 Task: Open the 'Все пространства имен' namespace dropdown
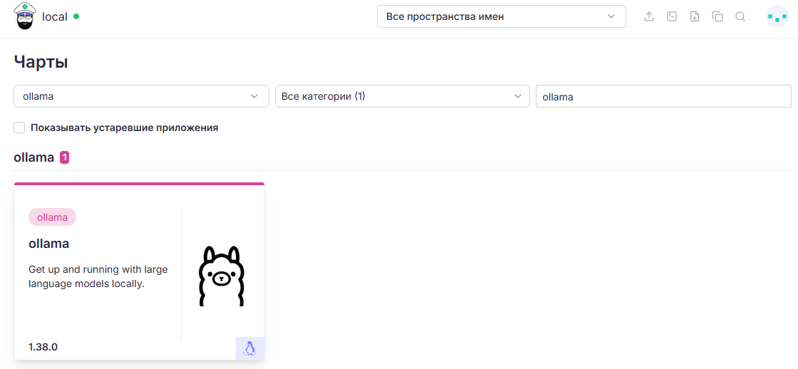(502, 17)
